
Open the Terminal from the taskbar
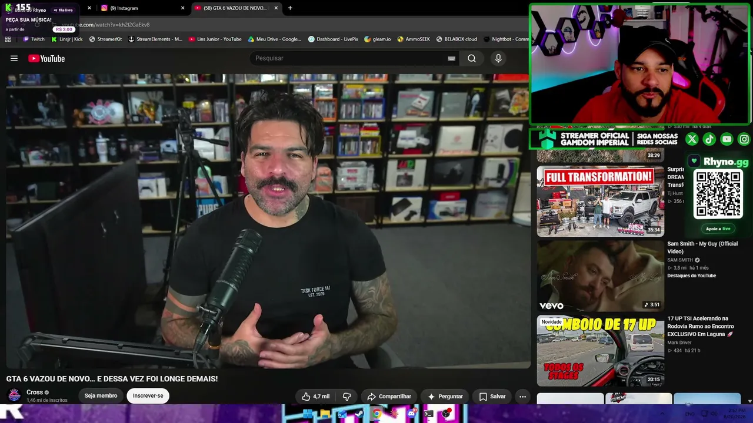(429, 414)
